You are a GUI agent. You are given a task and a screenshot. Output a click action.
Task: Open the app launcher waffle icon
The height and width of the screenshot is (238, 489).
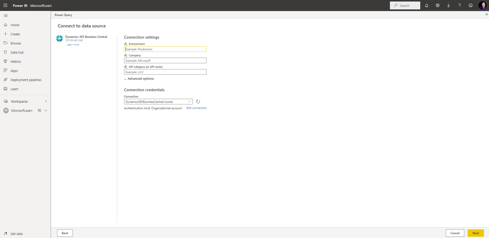tap(5, 5)
